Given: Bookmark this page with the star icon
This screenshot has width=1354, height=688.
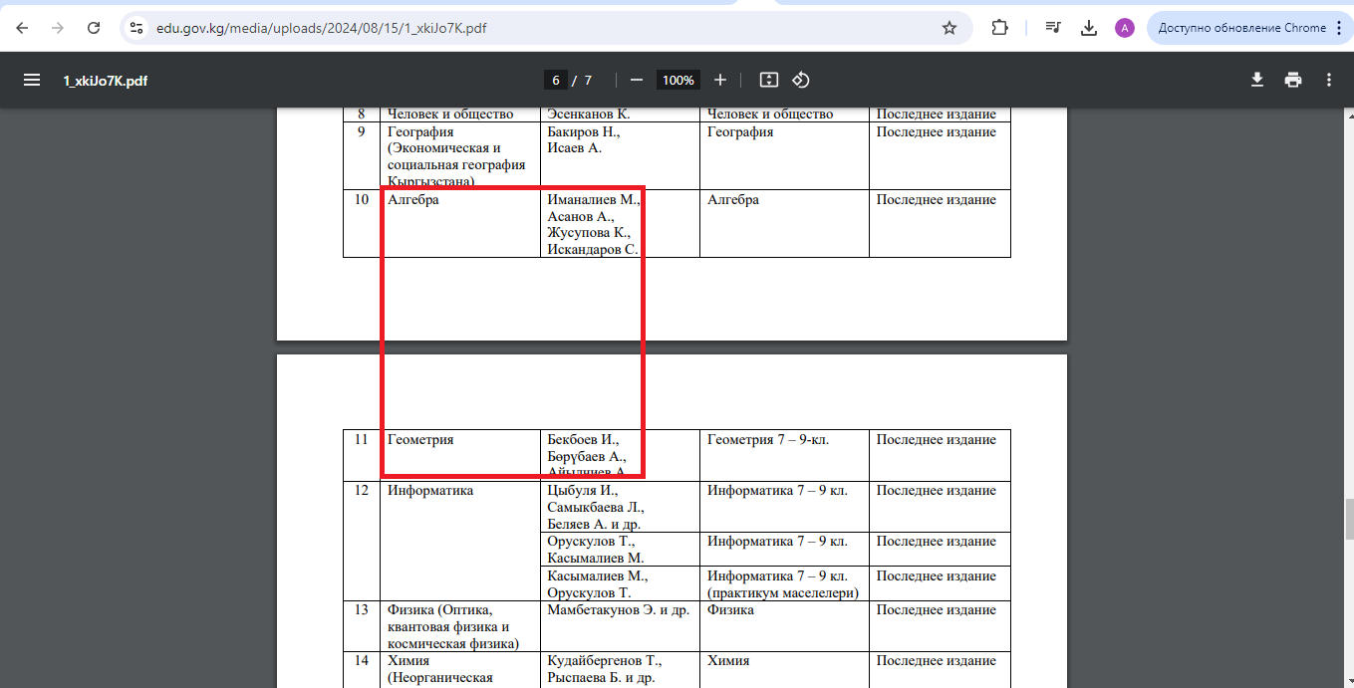Looking at the screenshot, I should point(949,28).
